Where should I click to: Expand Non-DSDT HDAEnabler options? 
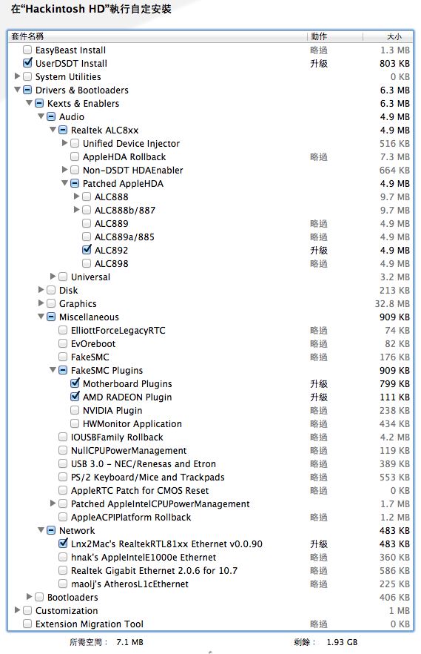tap(65, 170)
